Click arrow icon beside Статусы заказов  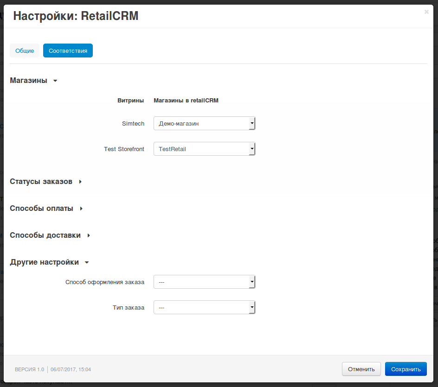point(80,182)
